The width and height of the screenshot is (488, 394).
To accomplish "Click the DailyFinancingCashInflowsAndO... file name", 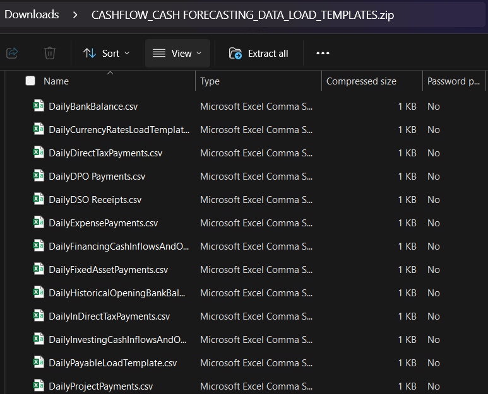I will coord(119,246).
